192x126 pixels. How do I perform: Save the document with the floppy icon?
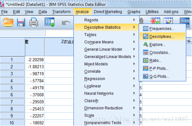point(21,22)
